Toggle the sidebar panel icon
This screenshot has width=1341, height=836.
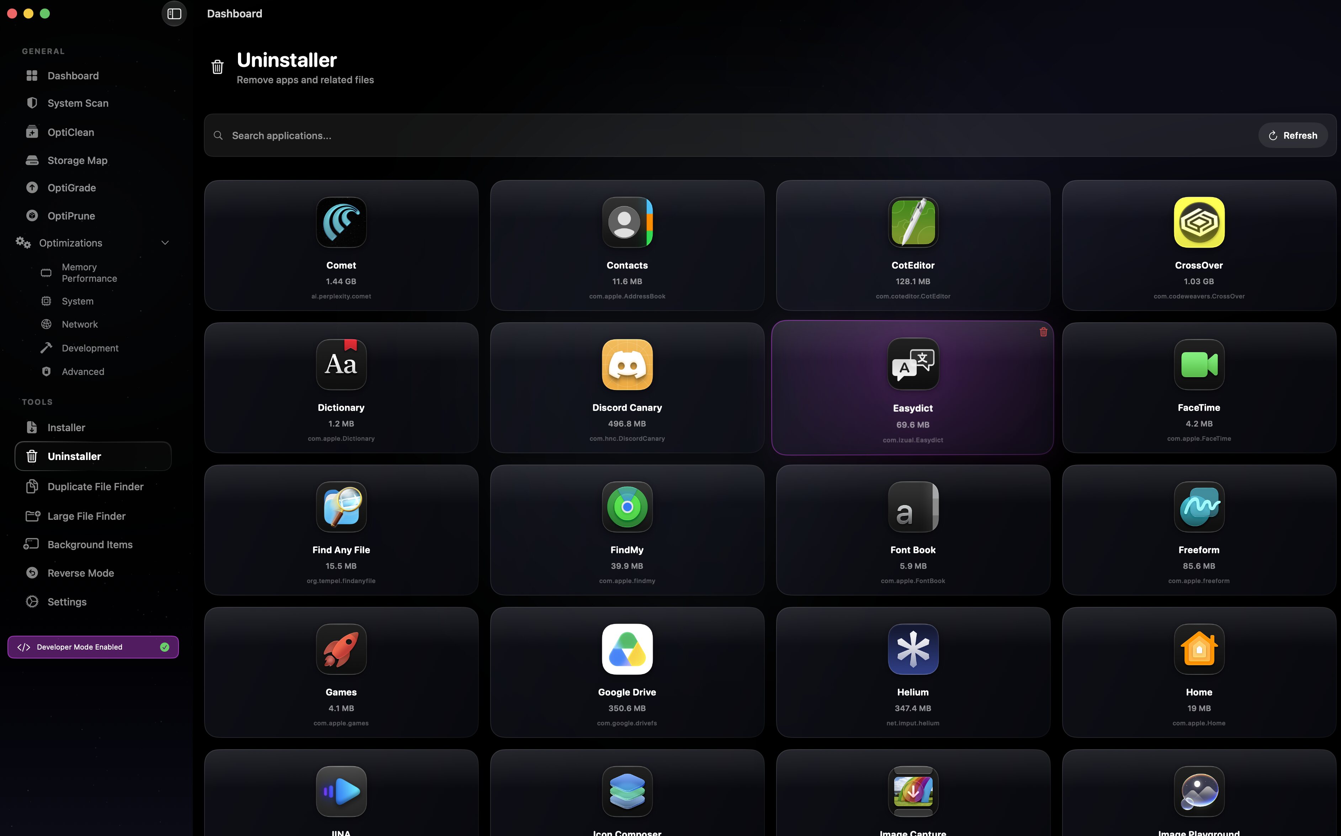tap(174, 14)
